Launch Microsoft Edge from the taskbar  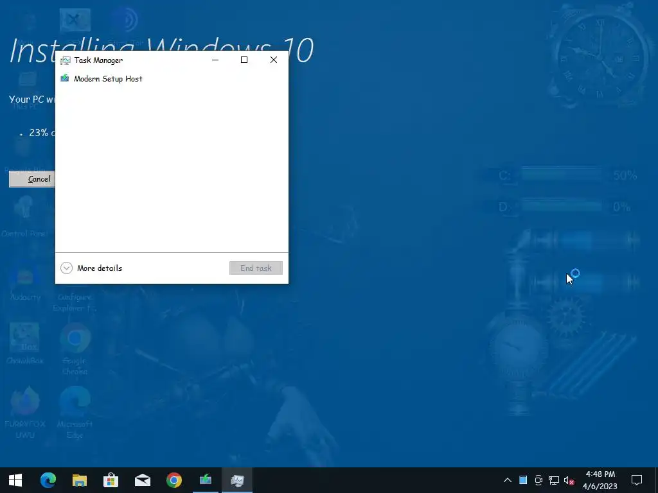(x=48, y=480)
